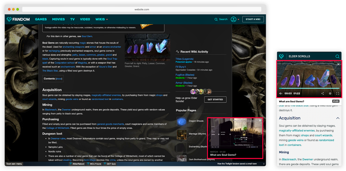Open the mobile video settings gear
This screenshot has height=171, width=346.
click(330, 94)
